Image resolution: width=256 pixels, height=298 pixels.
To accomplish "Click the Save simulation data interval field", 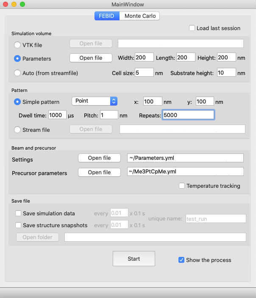I will point(119,213).
